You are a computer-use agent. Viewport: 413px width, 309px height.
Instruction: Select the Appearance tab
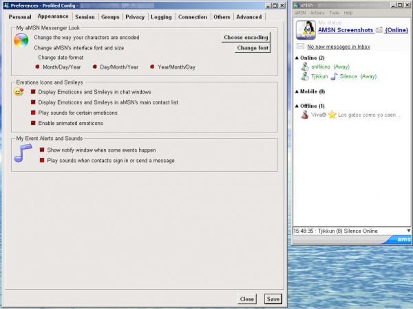pyautogui.click(x=53, y=16)
